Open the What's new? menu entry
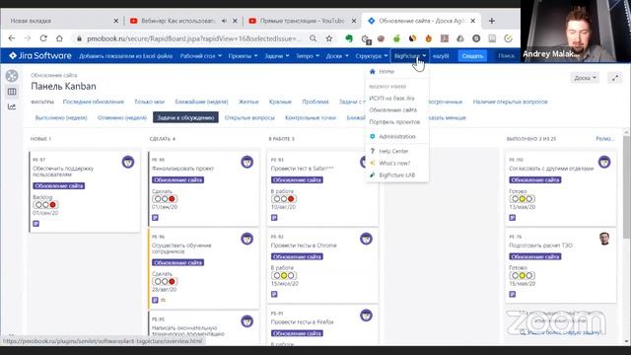The height and width of the screenshot is (355, 631). (394, 163)
